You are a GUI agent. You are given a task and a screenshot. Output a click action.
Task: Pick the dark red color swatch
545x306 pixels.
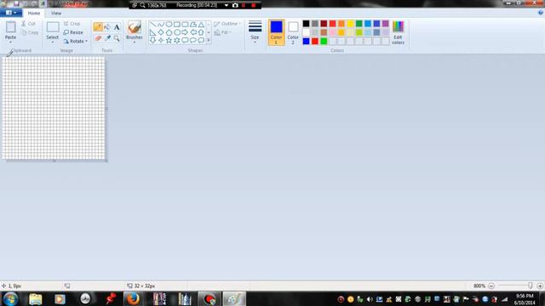(324, 24)
